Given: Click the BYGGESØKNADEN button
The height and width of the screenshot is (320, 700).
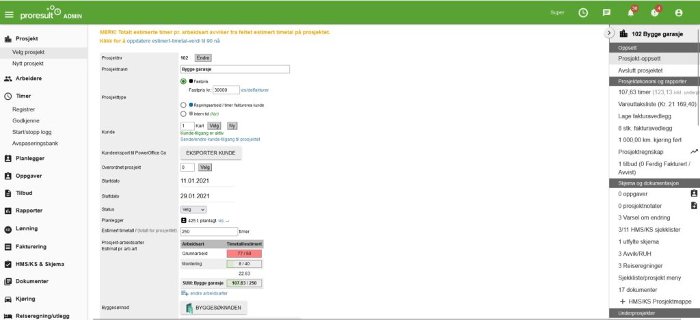Looking at the screenshot, I should [x=213, y=308].
